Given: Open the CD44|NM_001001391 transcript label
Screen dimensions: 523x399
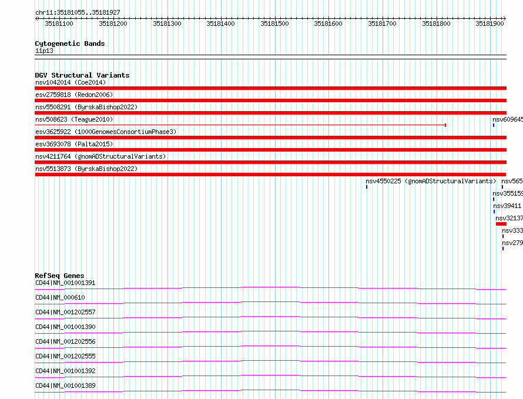Looking at the screenshot, I should click(65, 283).
